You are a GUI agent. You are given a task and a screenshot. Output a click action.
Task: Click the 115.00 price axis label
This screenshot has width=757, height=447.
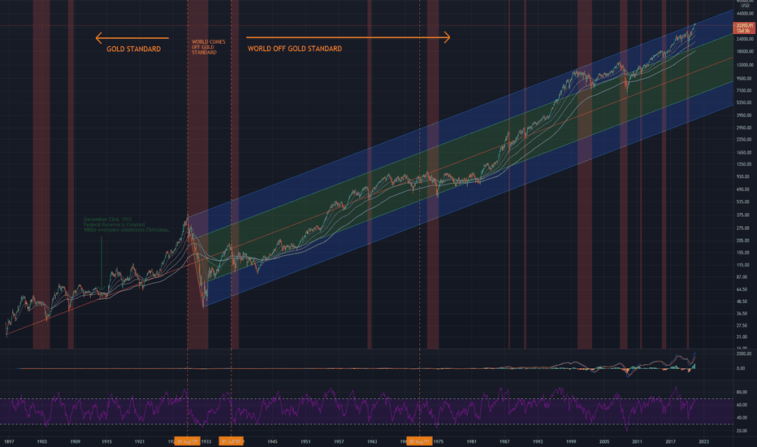click(x=745, y=265)
